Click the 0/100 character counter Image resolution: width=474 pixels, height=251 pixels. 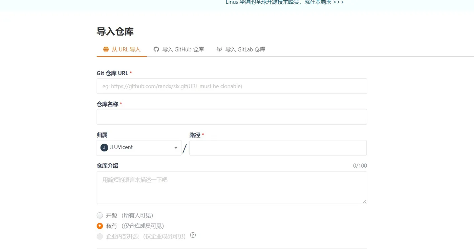click(360, 166)
